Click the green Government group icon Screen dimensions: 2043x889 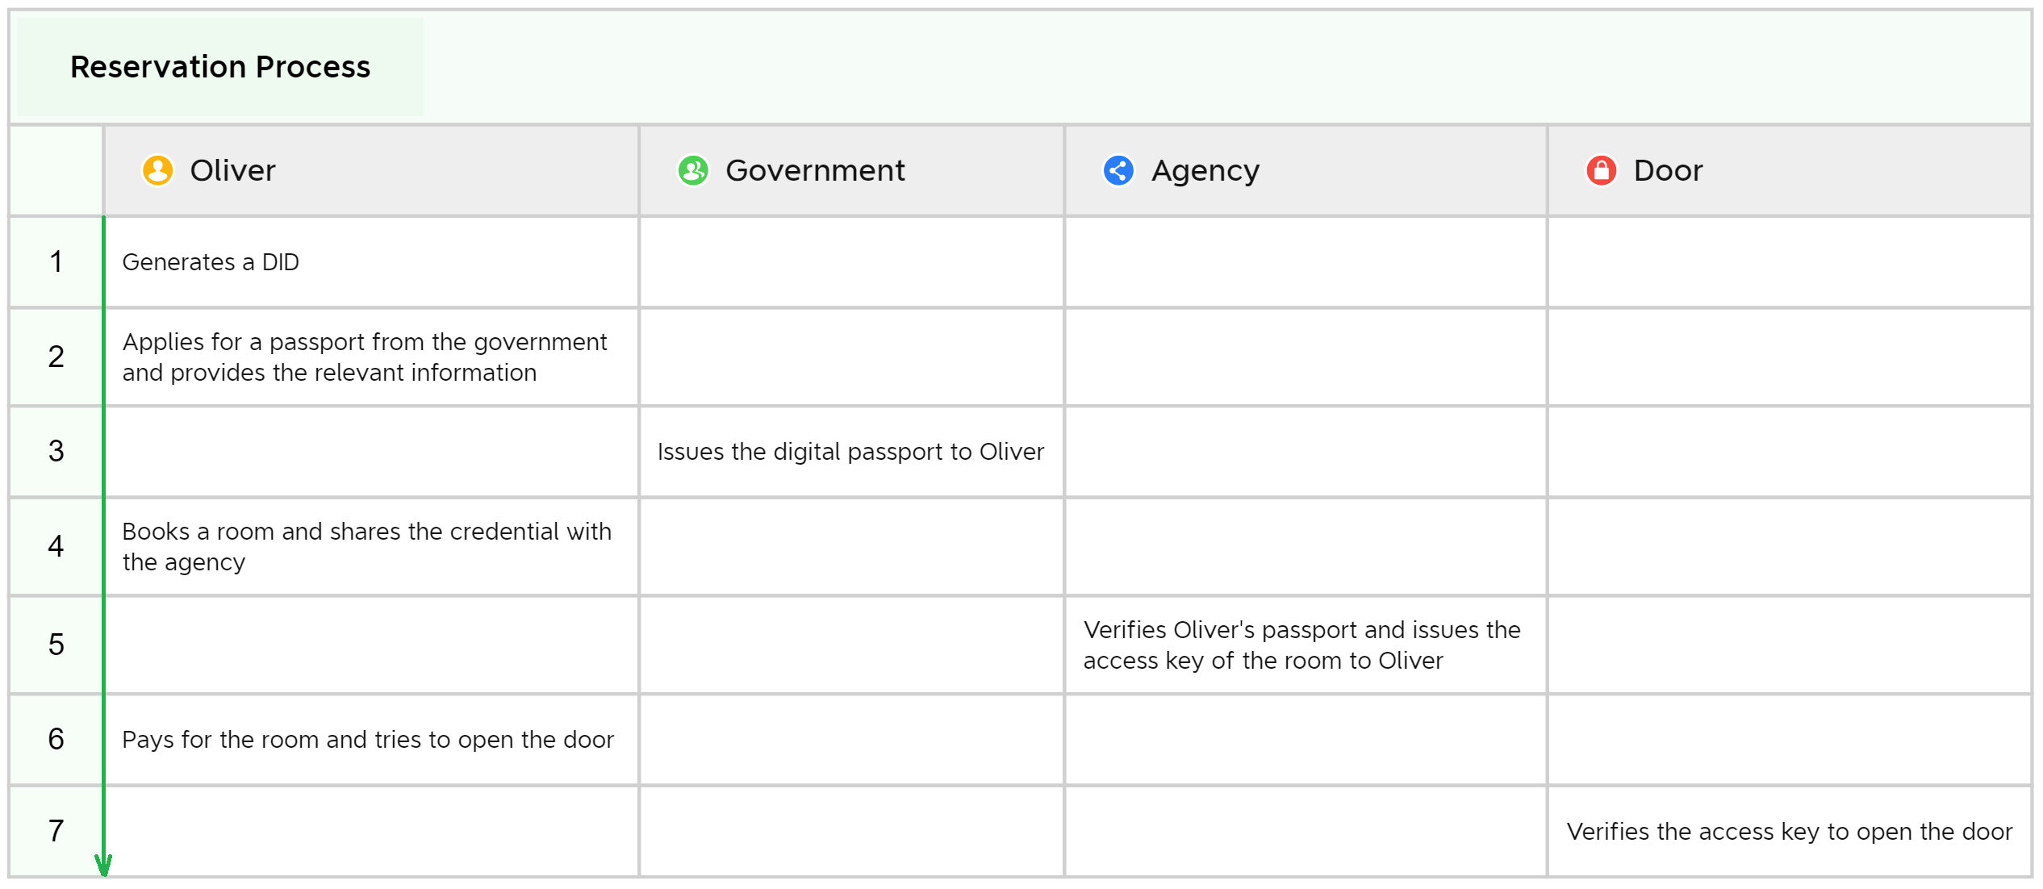[x=693, y=170]
